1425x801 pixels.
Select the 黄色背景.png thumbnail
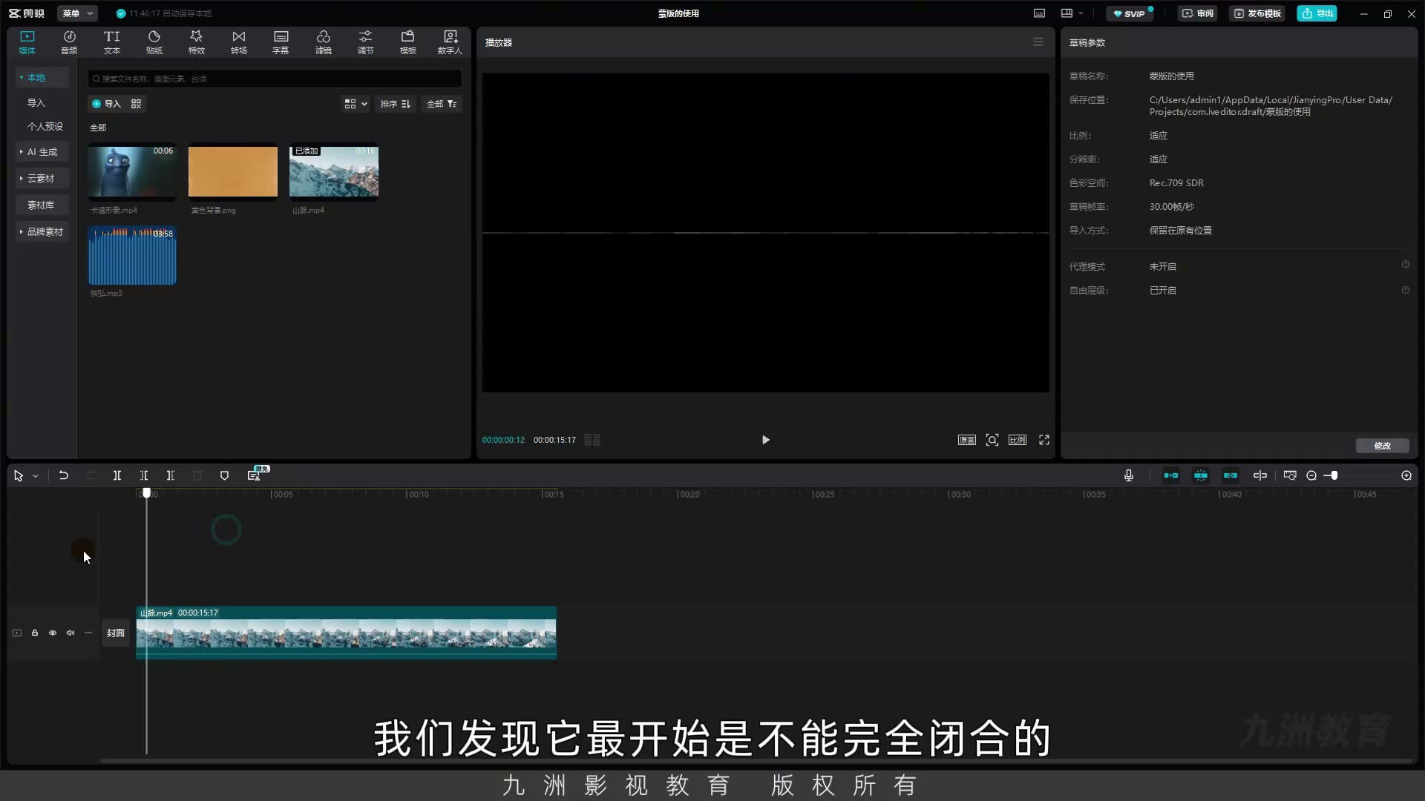coord(233,172)
